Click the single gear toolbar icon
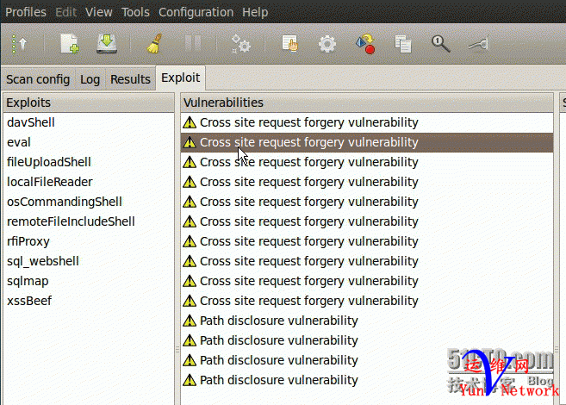The image size is (566, 405). click(x=327, y=44)
